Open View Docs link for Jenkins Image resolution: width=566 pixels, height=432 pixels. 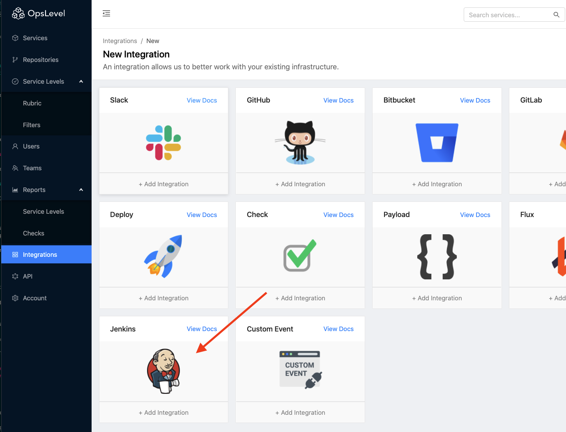pos(202,329)
